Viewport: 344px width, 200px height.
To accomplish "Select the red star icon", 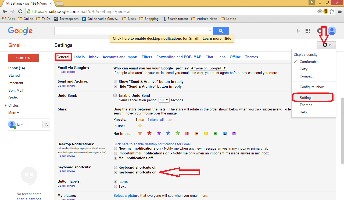I will (149, 133).
